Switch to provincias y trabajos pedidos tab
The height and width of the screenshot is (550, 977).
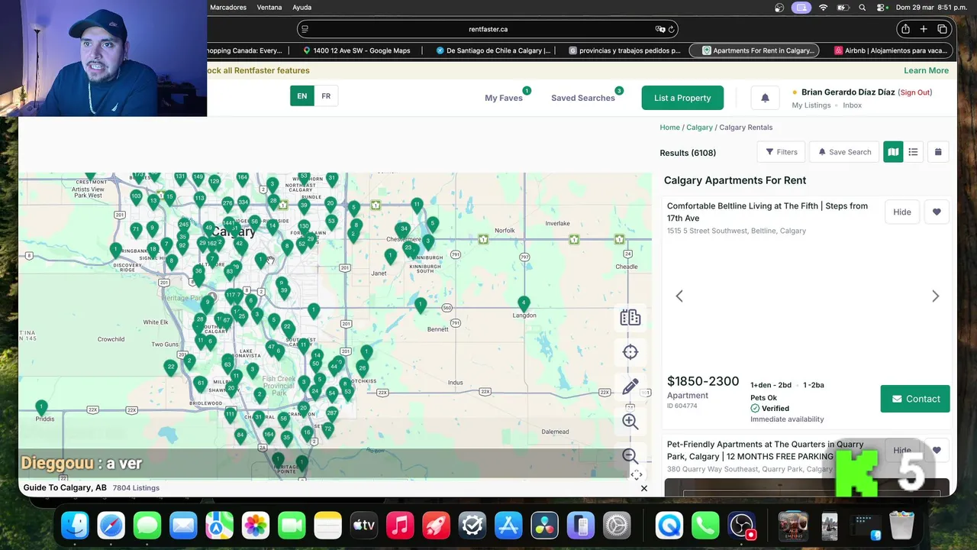click(624, 50)
